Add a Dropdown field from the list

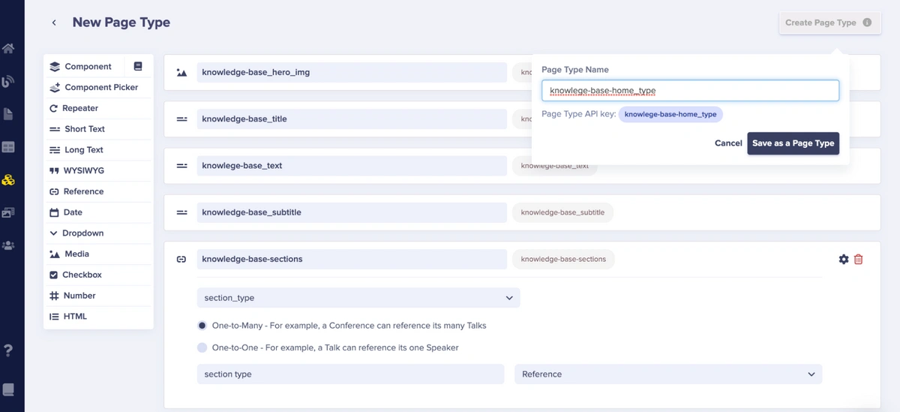(x=82, y=233)
